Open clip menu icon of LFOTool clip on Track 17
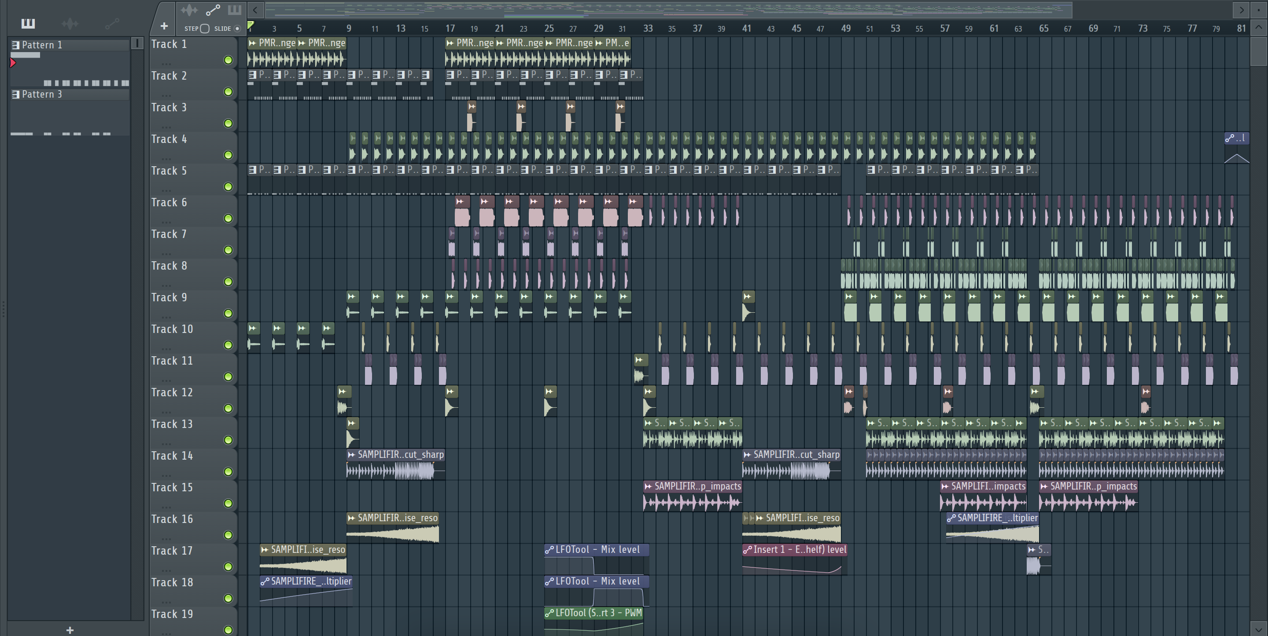 pos(549,550)
